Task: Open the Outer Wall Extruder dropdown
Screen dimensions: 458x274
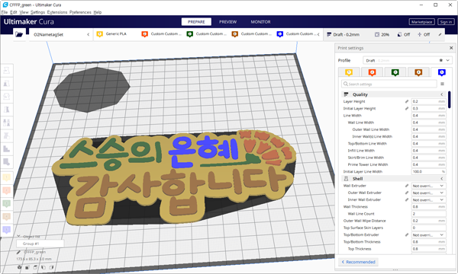Action: point(428,193)
